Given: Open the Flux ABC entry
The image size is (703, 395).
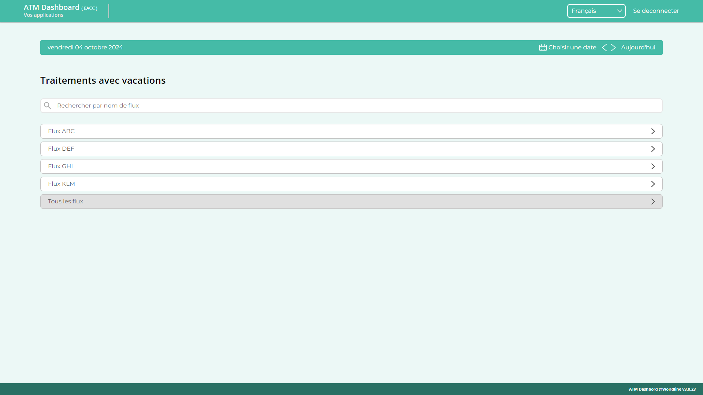Looking at the screenshot, I should pos(62,131).
